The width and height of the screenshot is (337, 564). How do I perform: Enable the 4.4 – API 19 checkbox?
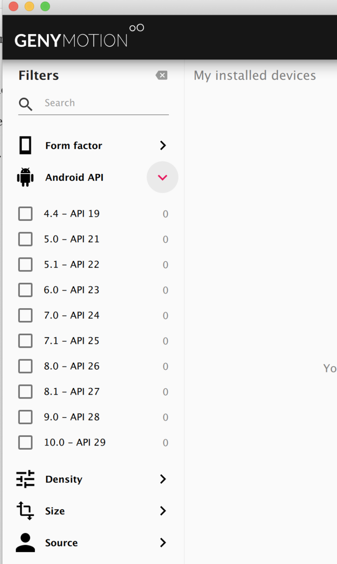tap(25, 214)
